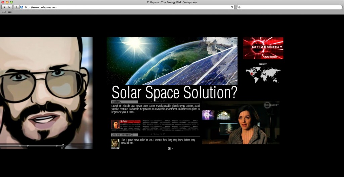The image size is (344, 177).
Task: Play the Citizenergy reporter video
Action: coord(240,122)
